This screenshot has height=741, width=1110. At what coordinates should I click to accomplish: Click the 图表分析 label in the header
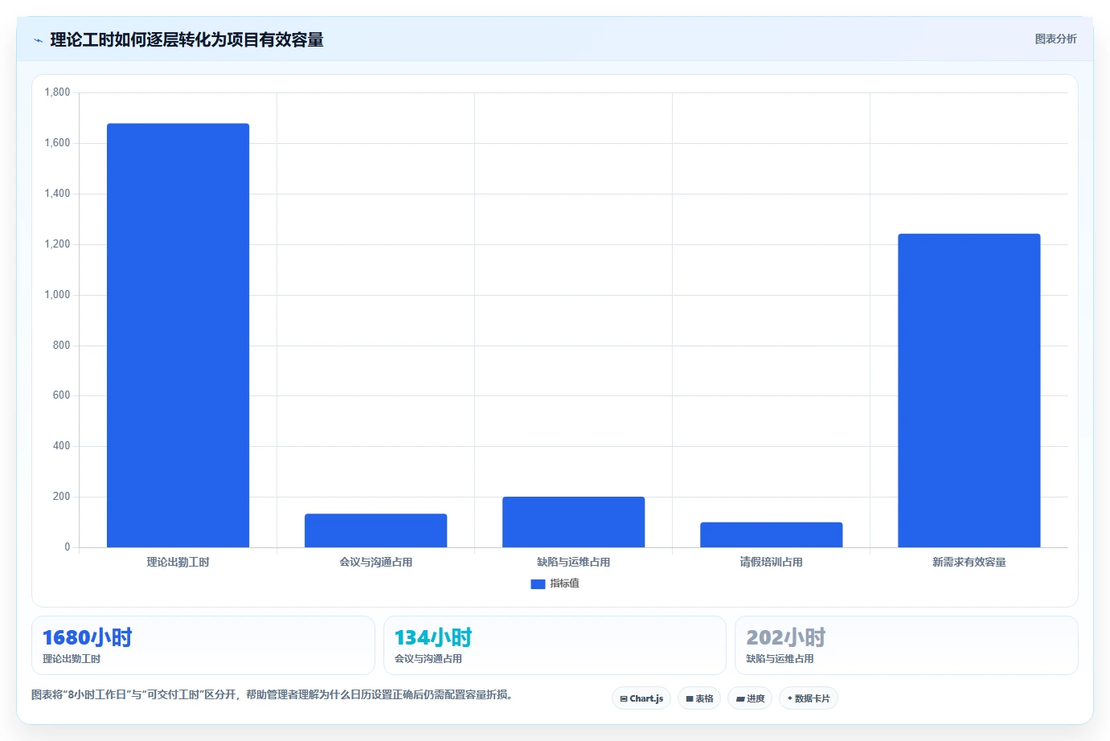[1055, 39]
